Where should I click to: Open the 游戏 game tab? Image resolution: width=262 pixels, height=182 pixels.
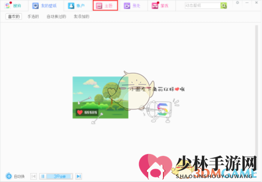tap(160, 6)
